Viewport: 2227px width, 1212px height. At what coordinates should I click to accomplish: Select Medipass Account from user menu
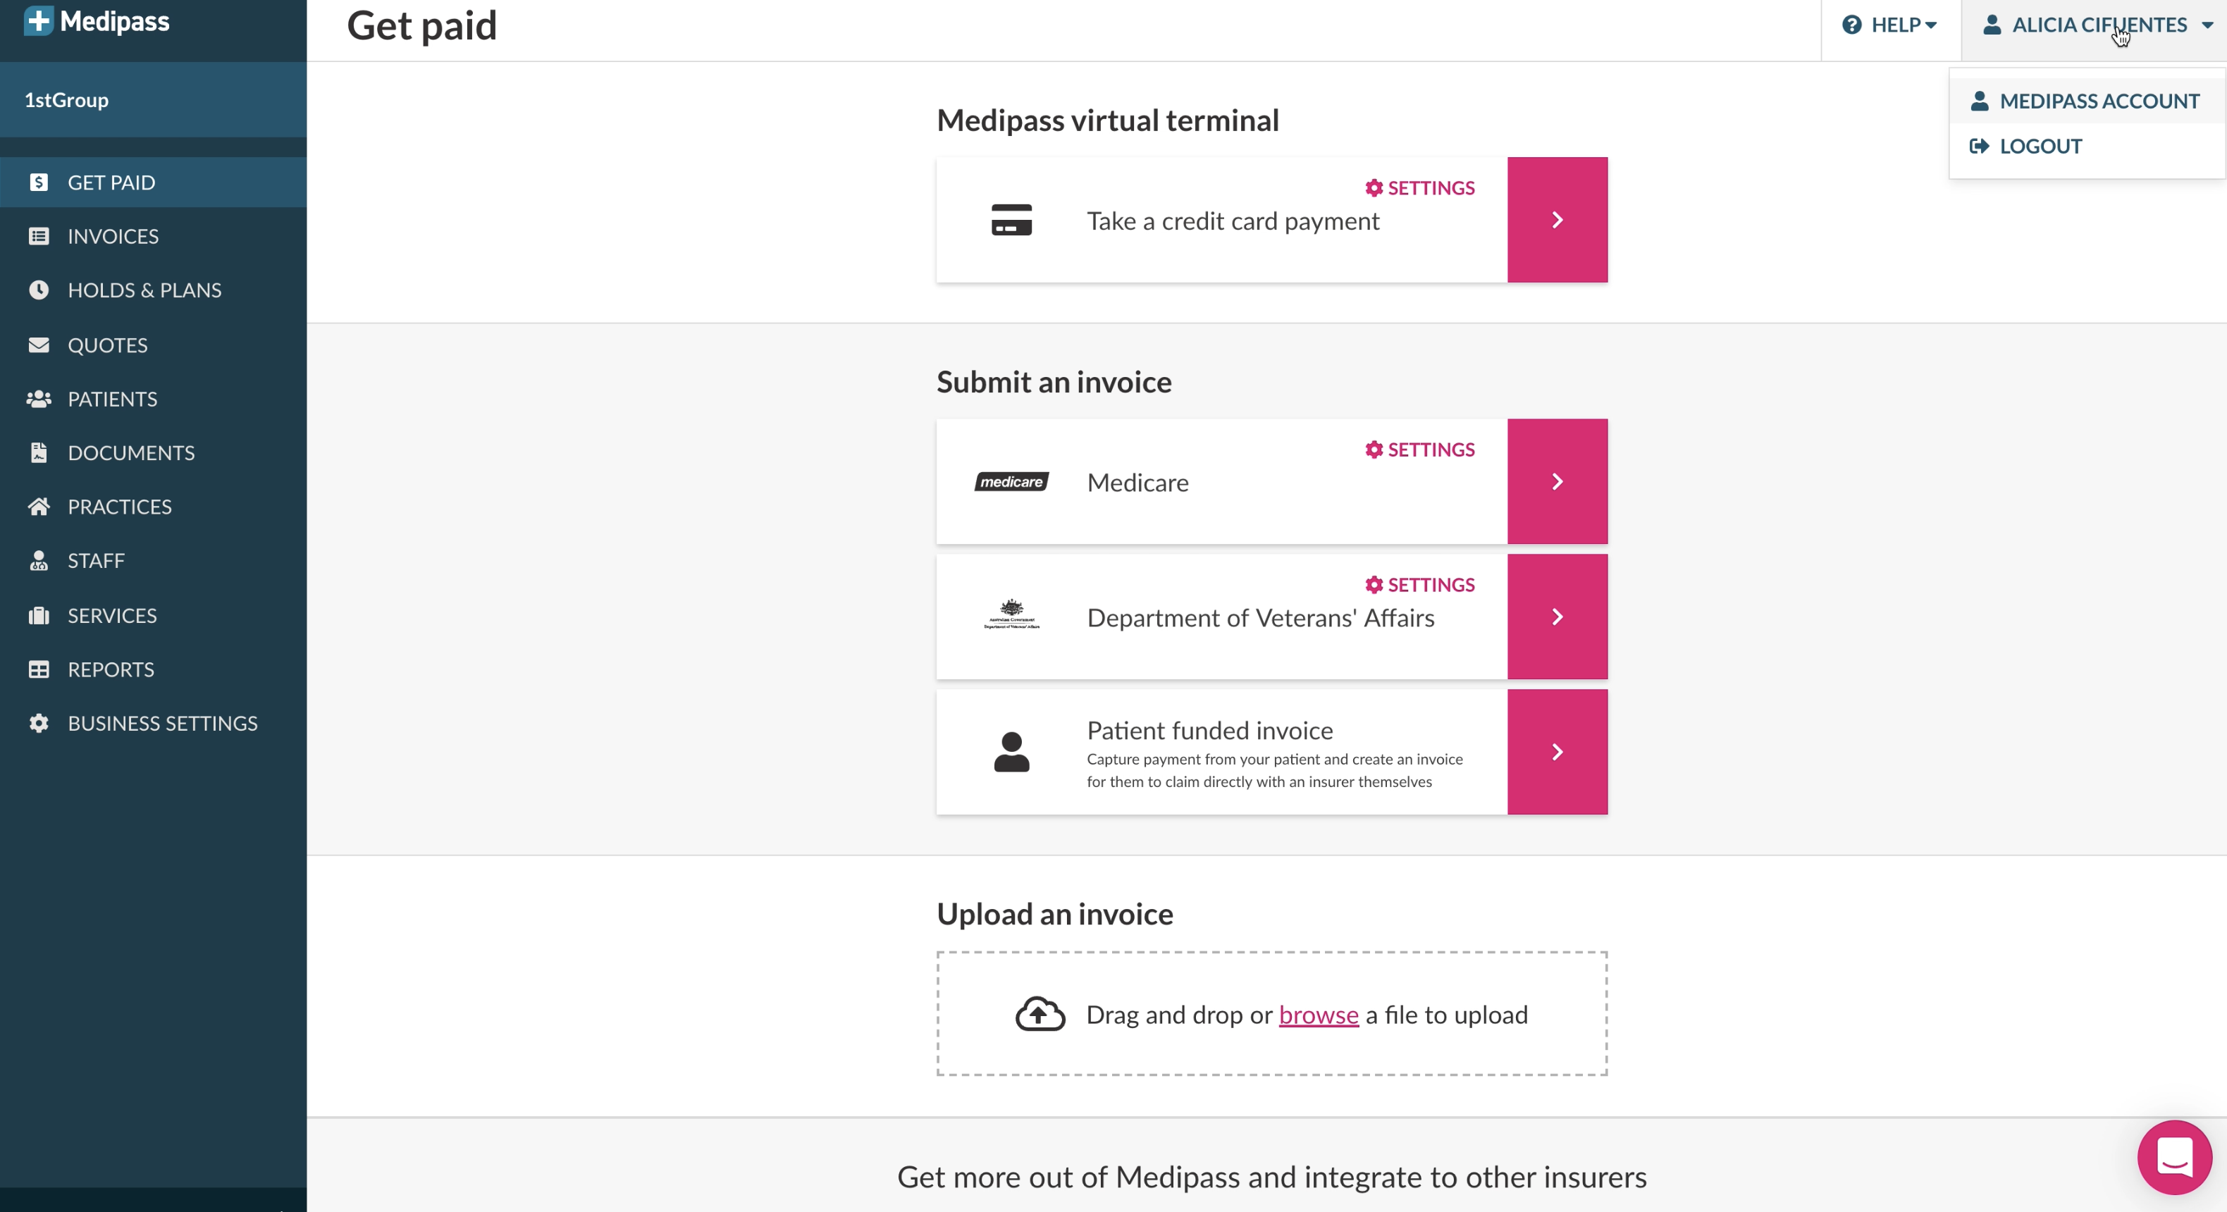2098,101
